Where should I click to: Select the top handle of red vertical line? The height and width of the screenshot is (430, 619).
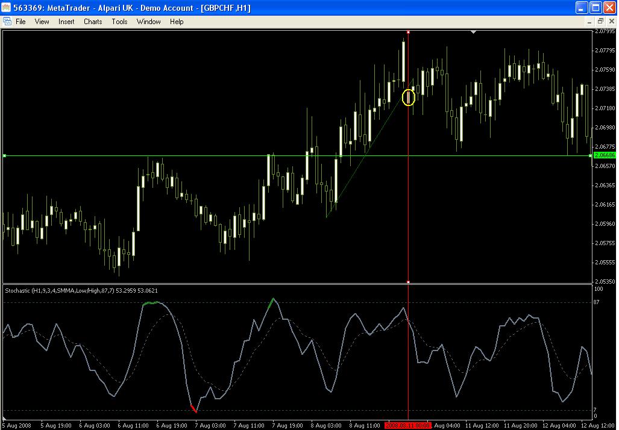click(409, 31)
